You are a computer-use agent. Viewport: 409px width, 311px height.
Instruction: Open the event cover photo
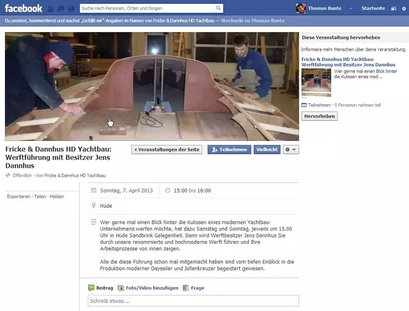(x=152, y=86)
